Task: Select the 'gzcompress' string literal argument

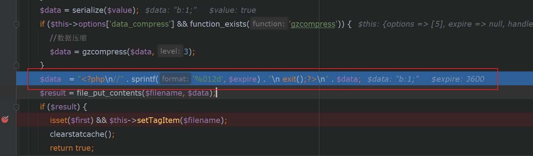Action: tap(314, 24)
